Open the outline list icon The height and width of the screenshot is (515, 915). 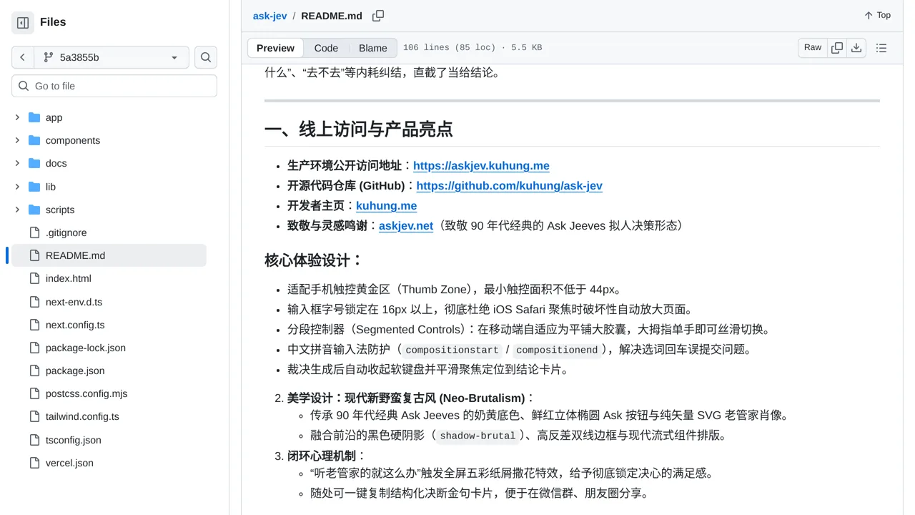(881, 48)
